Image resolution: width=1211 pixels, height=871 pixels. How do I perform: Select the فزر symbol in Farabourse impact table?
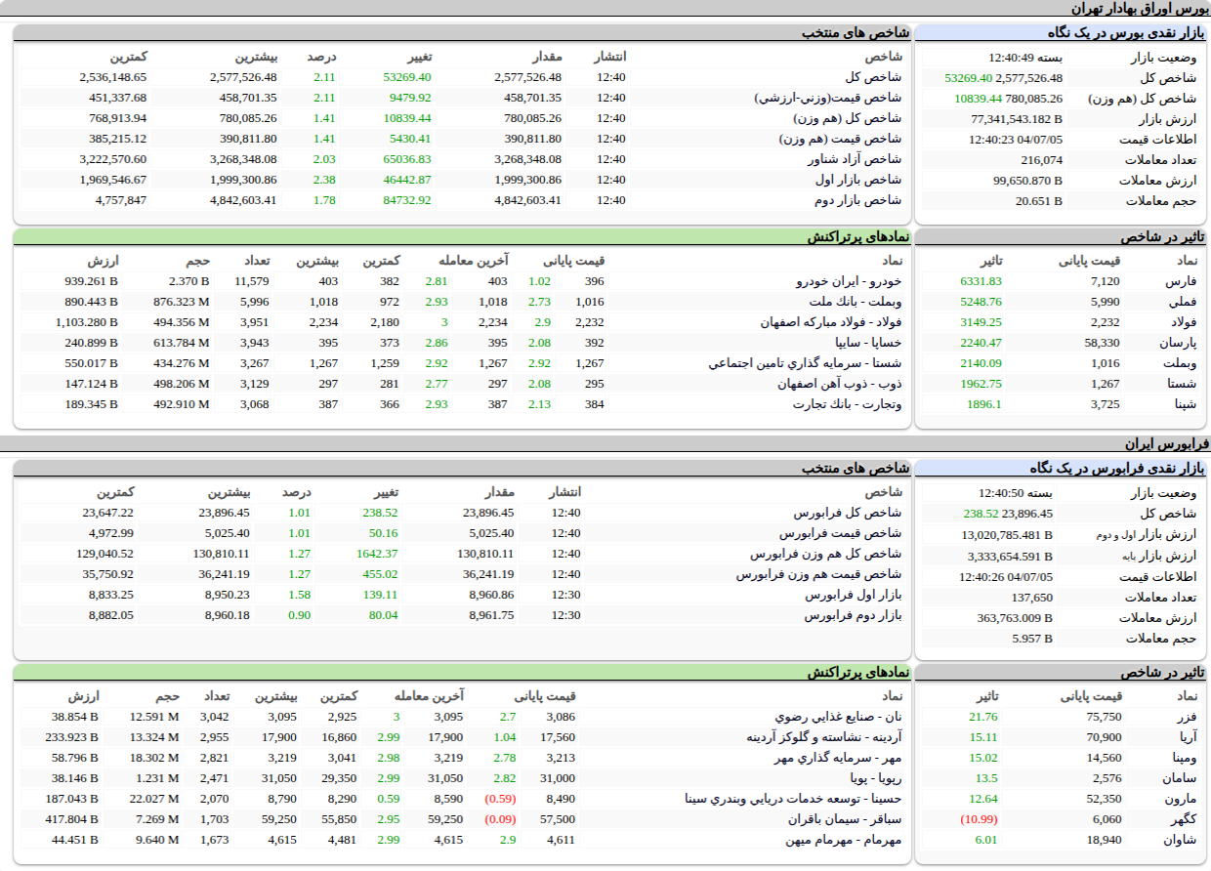click(1187, 717)
